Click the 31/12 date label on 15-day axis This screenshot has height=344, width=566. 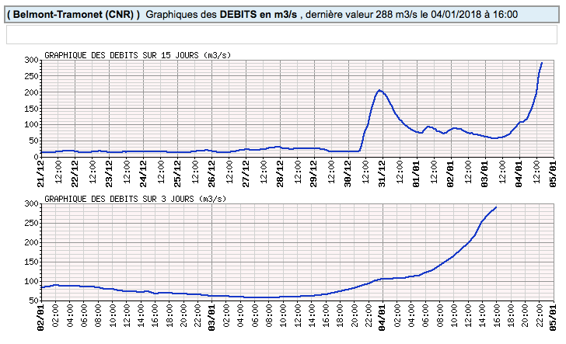pos(383,169)
